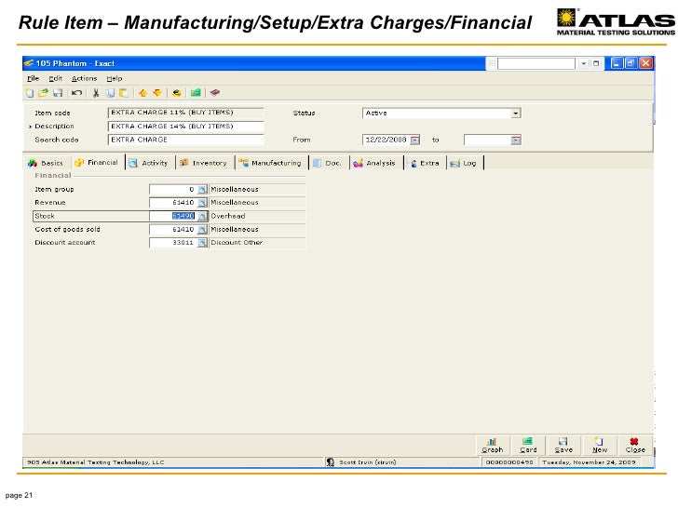Click the date text in status bar
678x508 pixels.
point(589,462)
